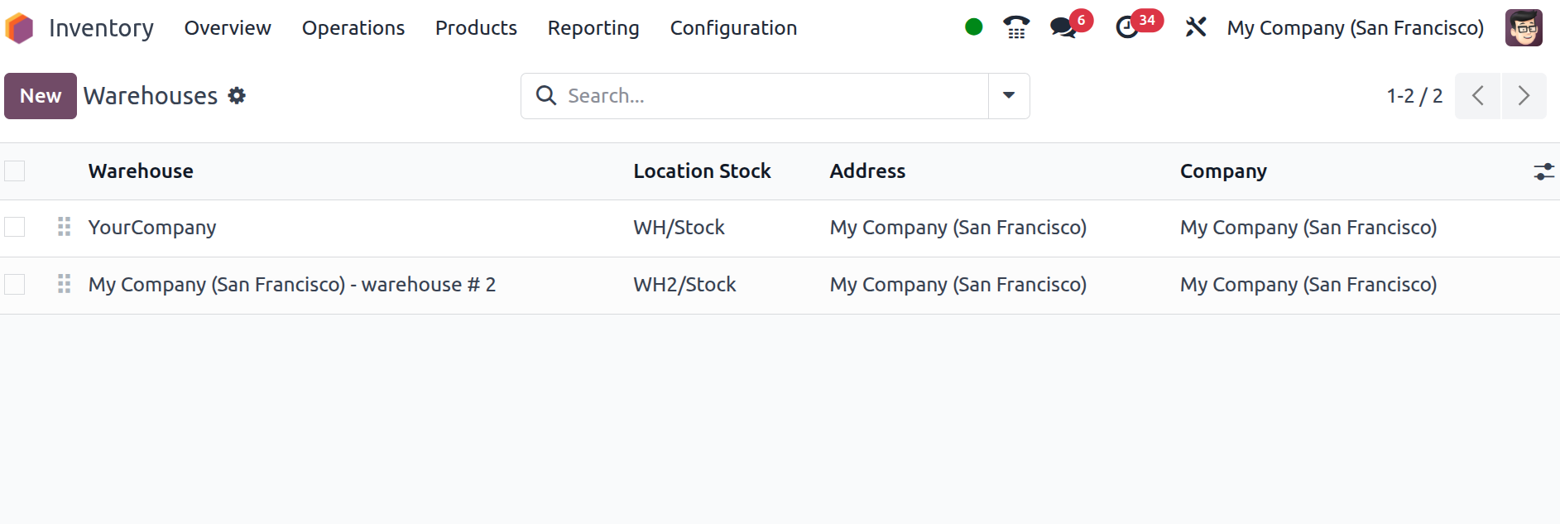This screenshot has height=524, width=1560.
Task: Click the debug tools wrench icon
Action: (1195, 27)
